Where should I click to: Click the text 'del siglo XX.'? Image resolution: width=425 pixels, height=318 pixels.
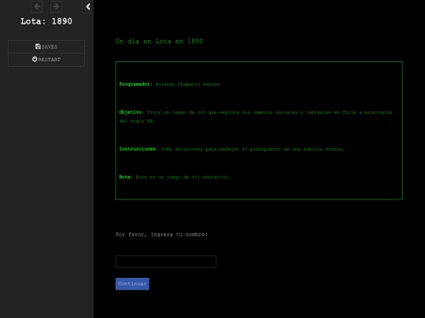pos(137,121)
